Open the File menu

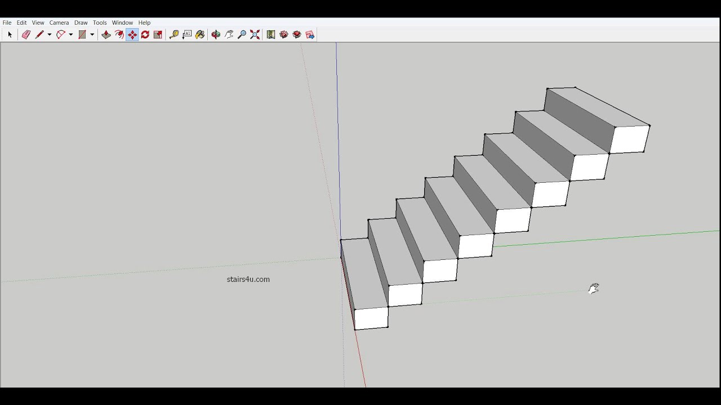pyautogui.click(x=7, y=22)
